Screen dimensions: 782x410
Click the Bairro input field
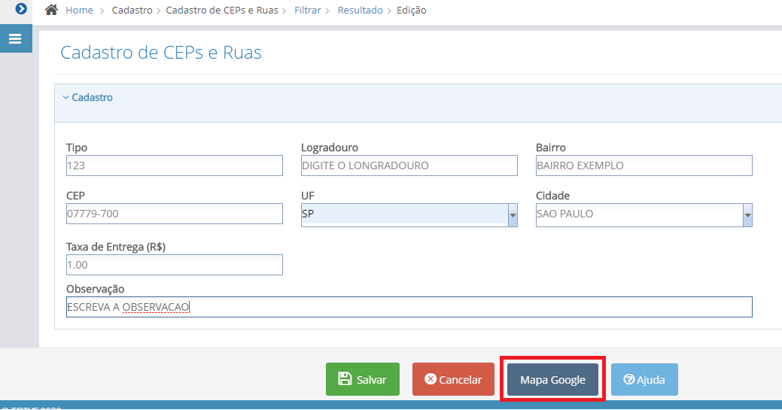[644, 166]
